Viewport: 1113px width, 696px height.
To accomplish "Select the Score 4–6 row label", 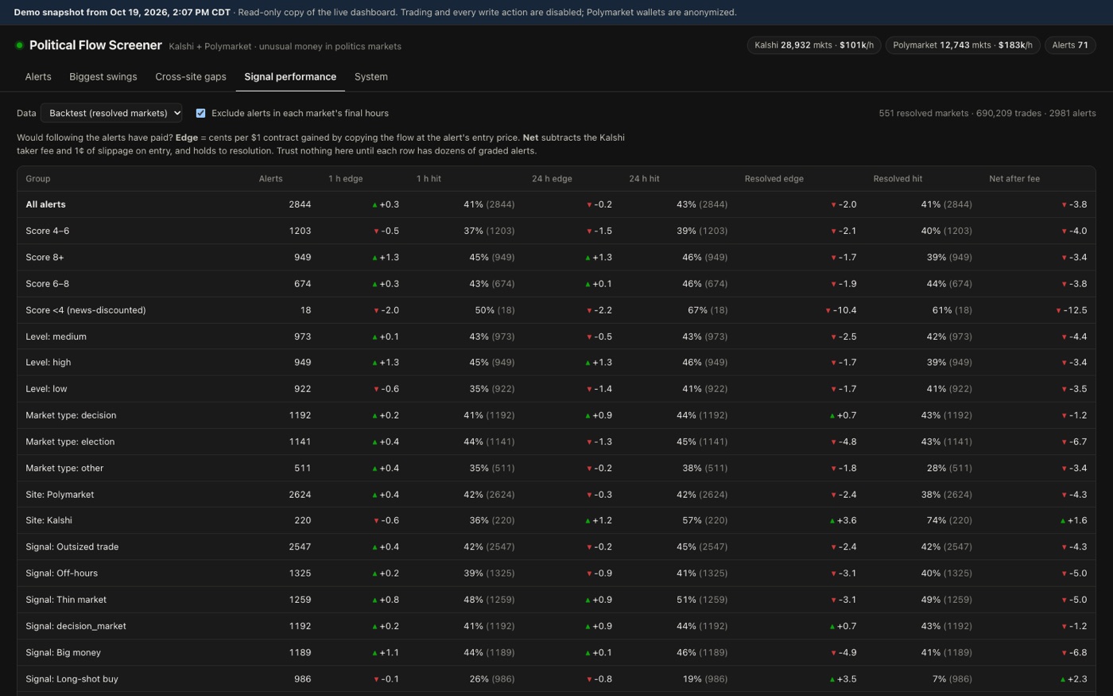I will [x=48, y=231].
